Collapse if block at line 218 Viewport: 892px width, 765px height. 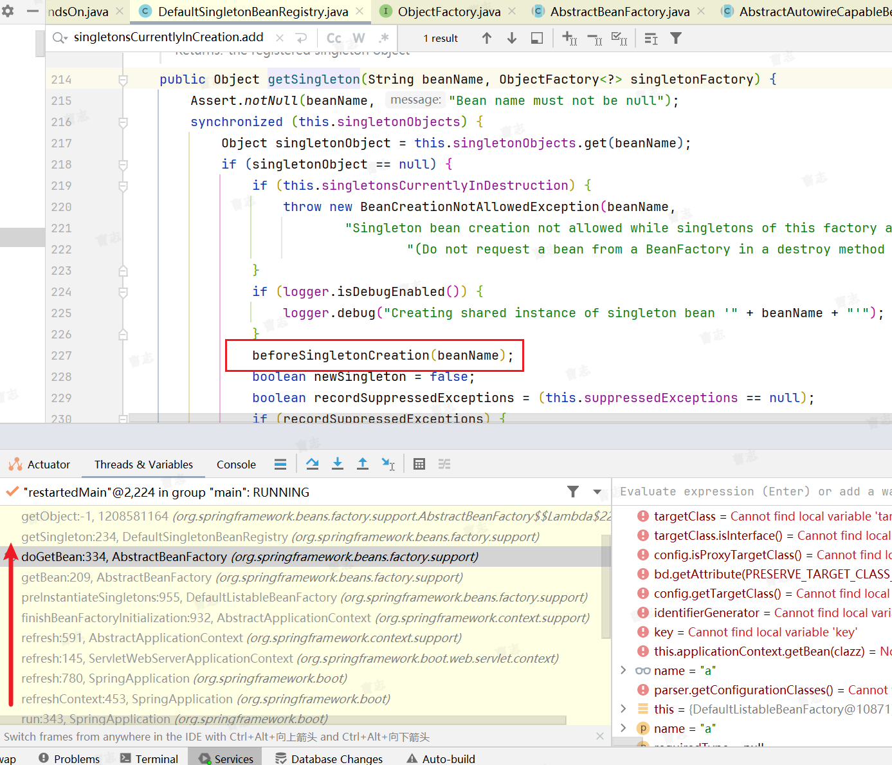[x=123, y=165]
